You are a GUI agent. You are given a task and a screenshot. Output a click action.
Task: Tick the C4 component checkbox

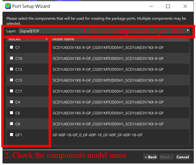point(12,102)
